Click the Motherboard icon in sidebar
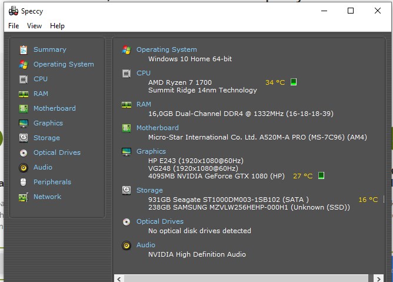This screenshot has height=282, width=393. (24, 109)
